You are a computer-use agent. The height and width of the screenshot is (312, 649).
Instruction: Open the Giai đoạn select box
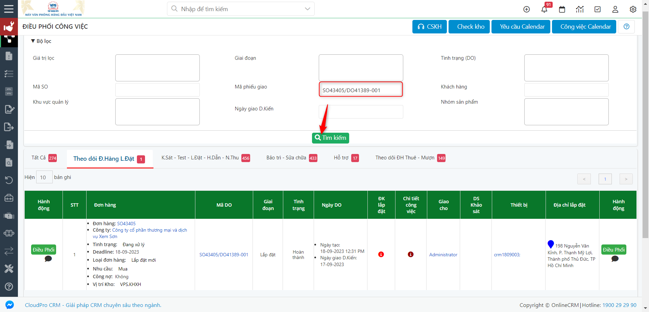click(x=361, y=68)
